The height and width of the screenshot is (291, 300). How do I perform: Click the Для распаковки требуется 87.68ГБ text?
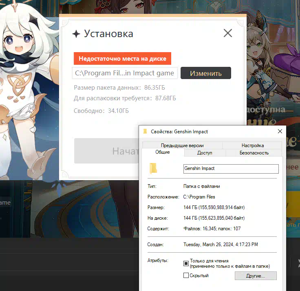point(125,98)
